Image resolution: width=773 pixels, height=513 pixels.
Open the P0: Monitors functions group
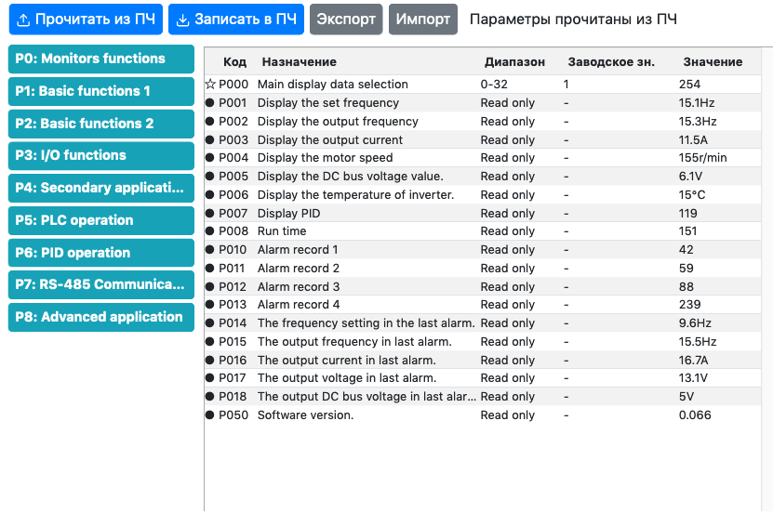pos(101,59)
